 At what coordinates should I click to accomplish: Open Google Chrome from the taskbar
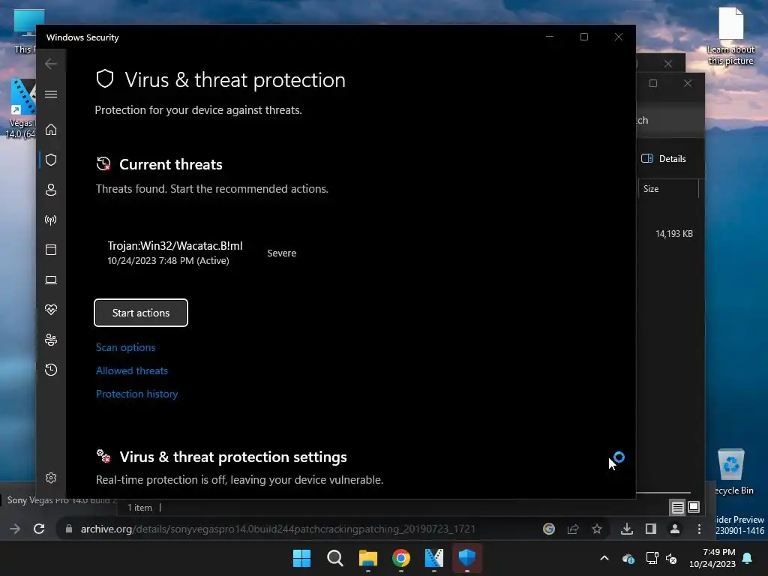pyautogui.click(x=401, y=558)
